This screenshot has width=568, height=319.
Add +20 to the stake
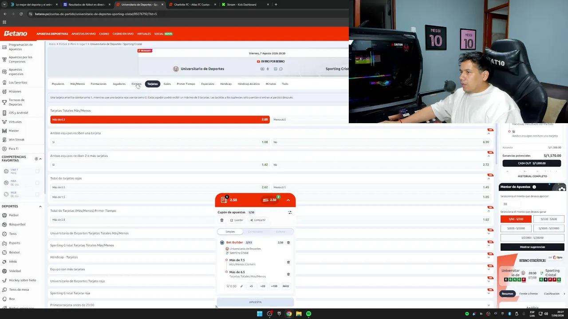[x=263, y=286]
